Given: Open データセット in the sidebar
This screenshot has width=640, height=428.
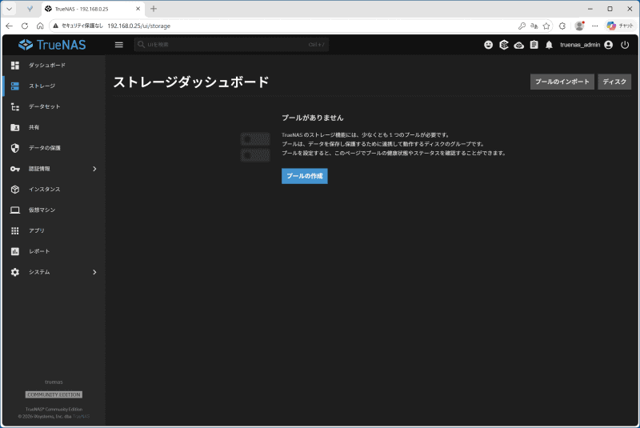Looking at the screenshot, I should coord(54,107).
